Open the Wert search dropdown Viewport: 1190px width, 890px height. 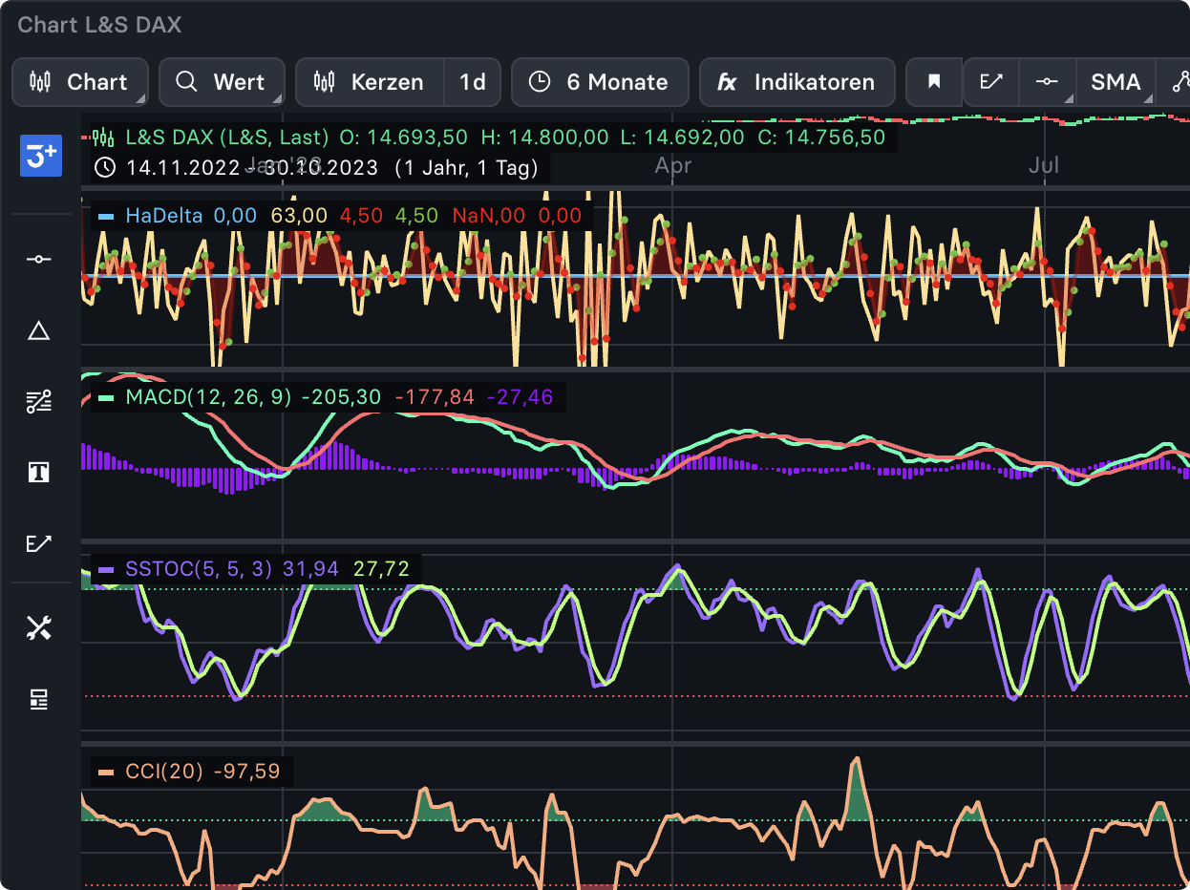tap(222, 82)
